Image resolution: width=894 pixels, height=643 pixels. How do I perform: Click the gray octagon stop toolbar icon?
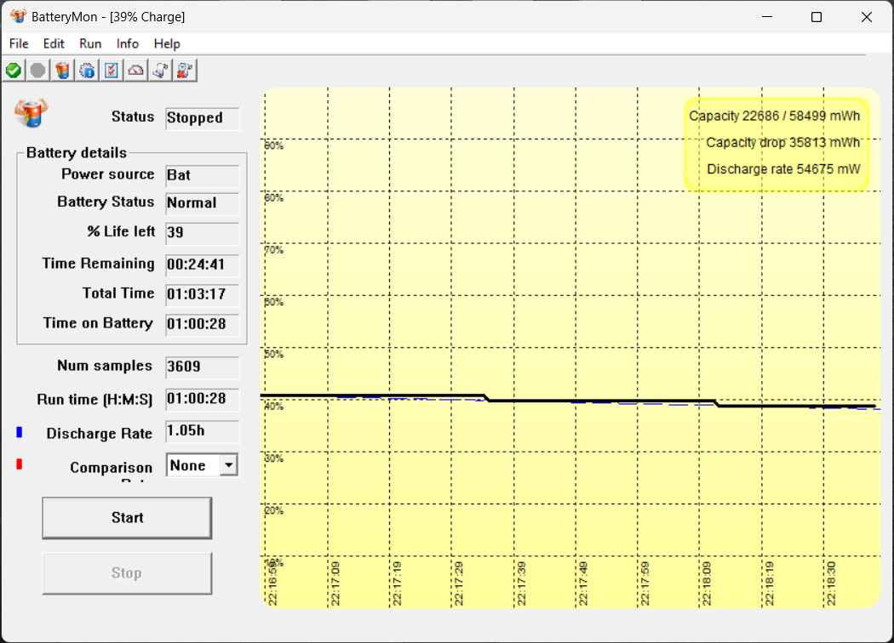click(38, 71)
